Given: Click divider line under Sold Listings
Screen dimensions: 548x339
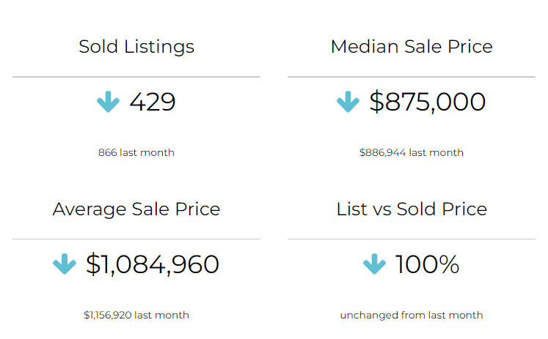Looking at the screenshot, I should tap(136, 77).
